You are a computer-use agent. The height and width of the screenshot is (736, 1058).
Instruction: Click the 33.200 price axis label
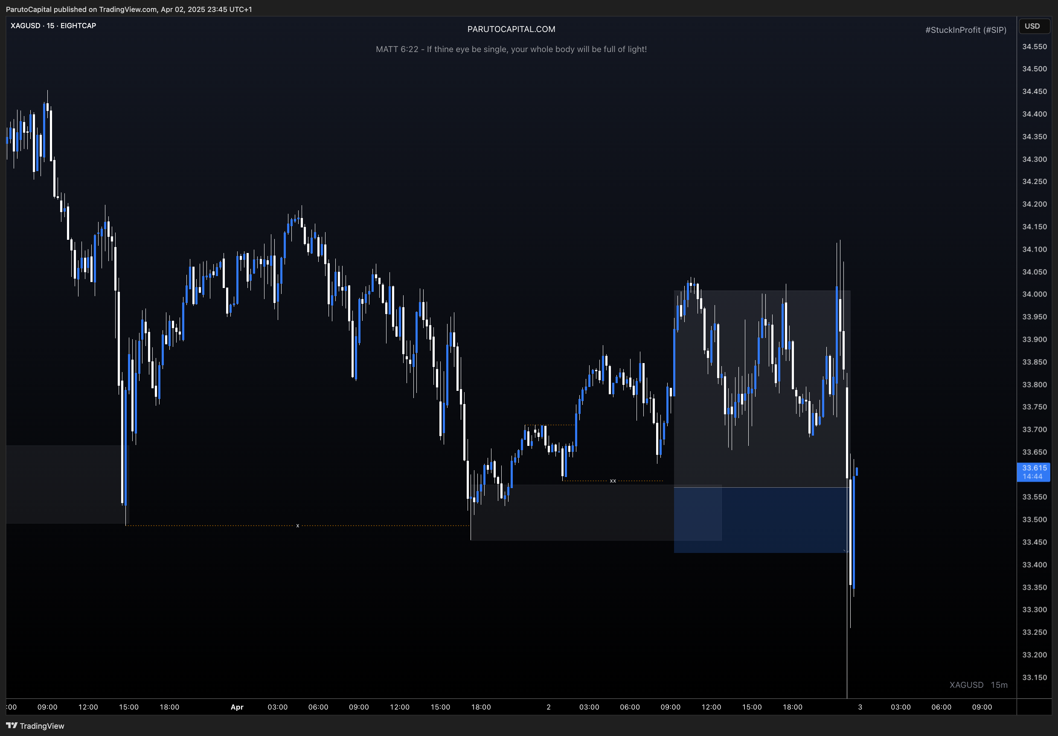tap(1035, 655)
